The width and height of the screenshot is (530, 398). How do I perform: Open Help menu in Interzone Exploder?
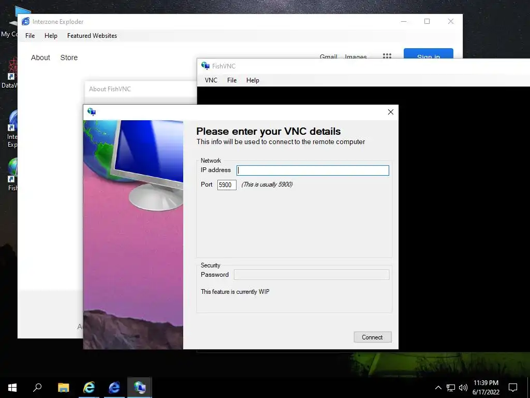point(51,36)
